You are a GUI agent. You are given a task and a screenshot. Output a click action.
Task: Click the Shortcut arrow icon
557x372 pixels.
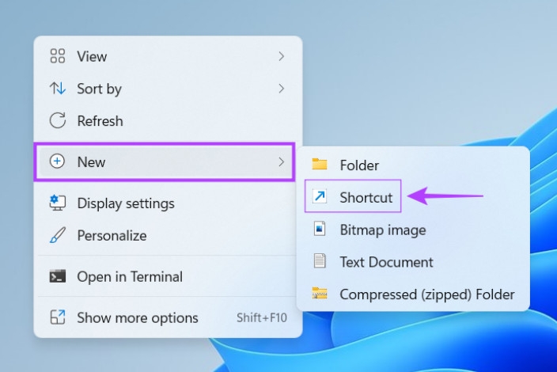coord(320,196)
